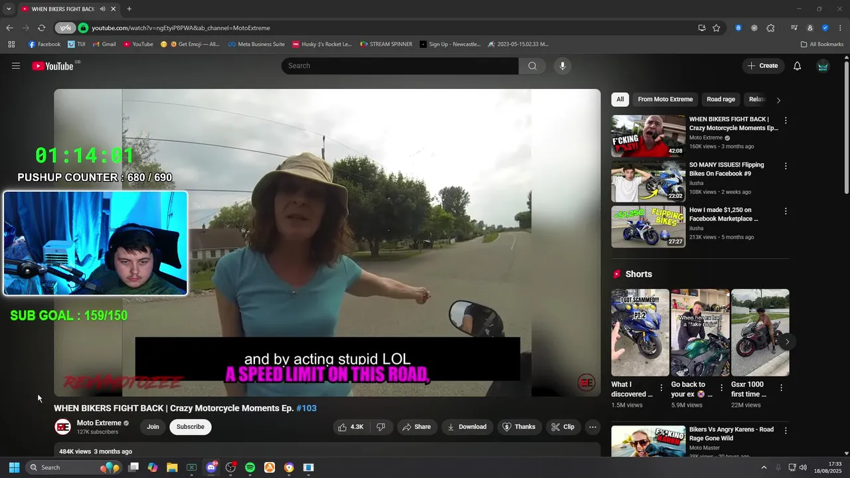Go back in browser history
The width and height of the screenshot is (850, 478).
[x=9, y=28]
